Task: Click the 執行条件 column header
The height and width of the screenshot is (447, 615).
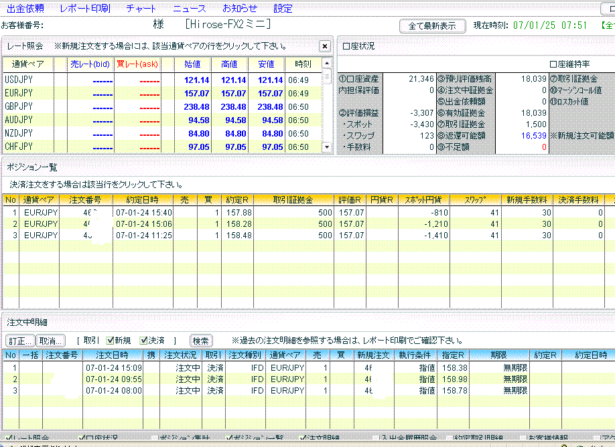Action: pyautogui.click(x=415, y=355)
